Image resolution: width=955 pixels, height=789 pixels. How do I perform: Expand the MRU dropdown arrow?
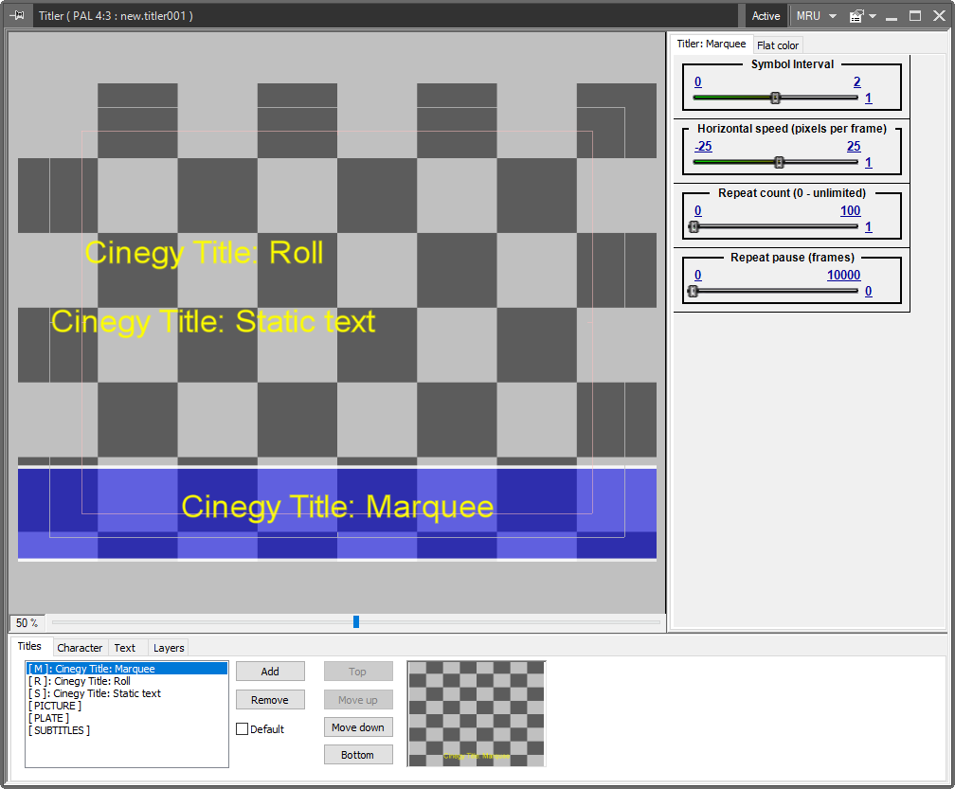(x=833, y=16)
